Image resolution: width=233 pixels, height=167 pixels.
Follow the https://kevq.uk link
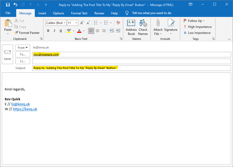tap(25, 109)
